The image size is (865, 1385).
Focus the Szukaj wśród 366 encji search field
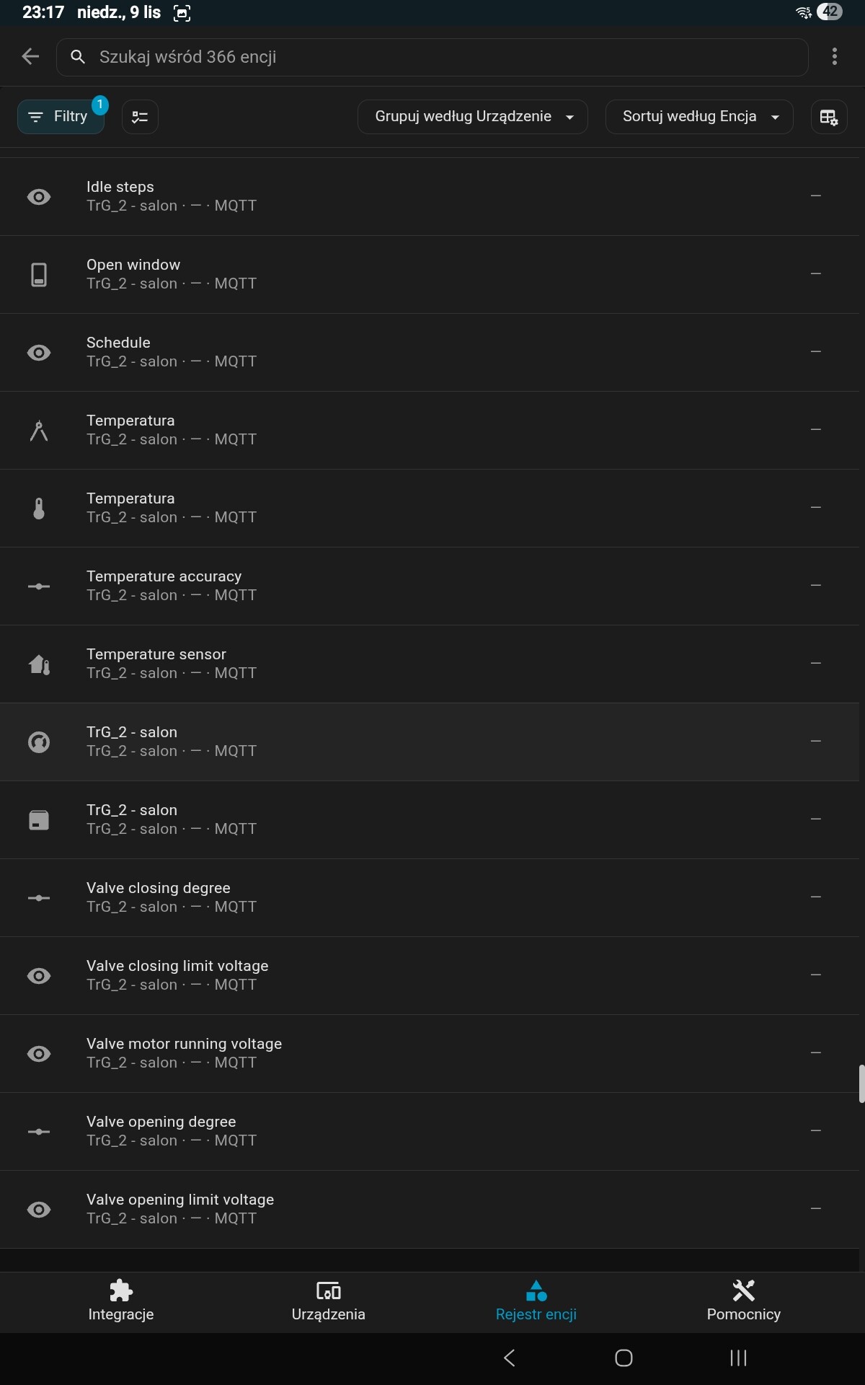(x=432, y=57)
